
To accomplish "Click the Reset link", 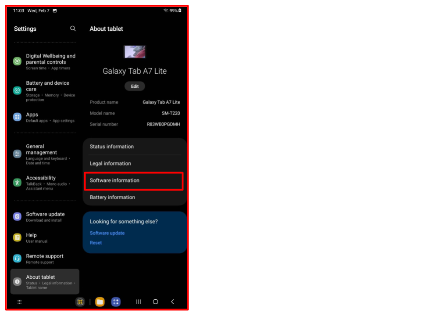I will click(96, 243).
